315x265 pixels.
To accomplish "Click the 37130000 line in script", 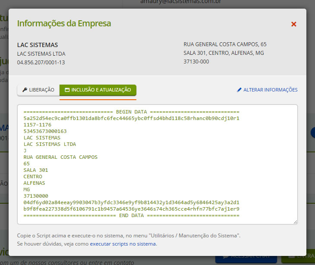I will coord(36,196).
